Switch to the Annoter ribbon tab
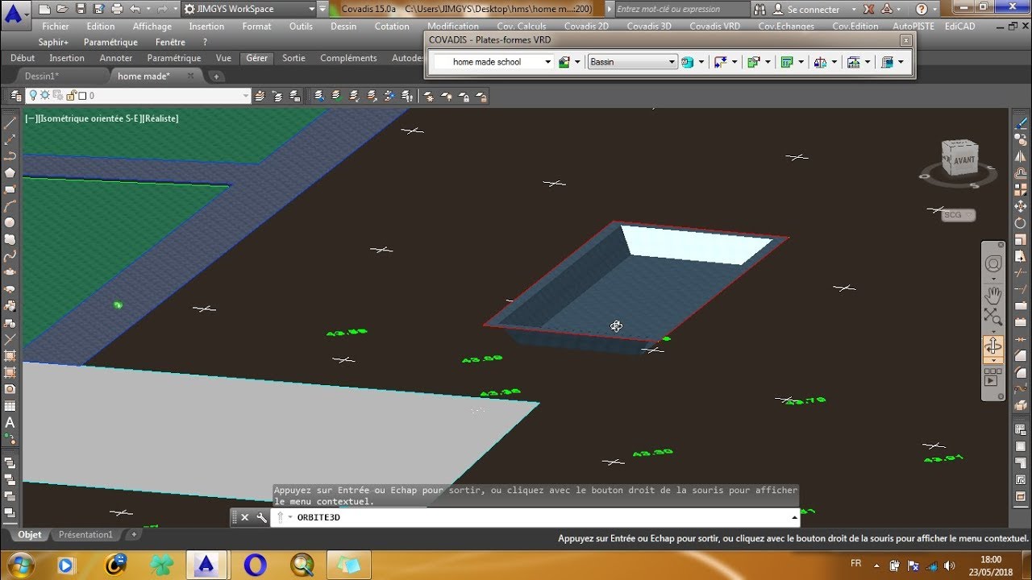This screenshot has height=580, width=1032. click(x=116, y=58)
